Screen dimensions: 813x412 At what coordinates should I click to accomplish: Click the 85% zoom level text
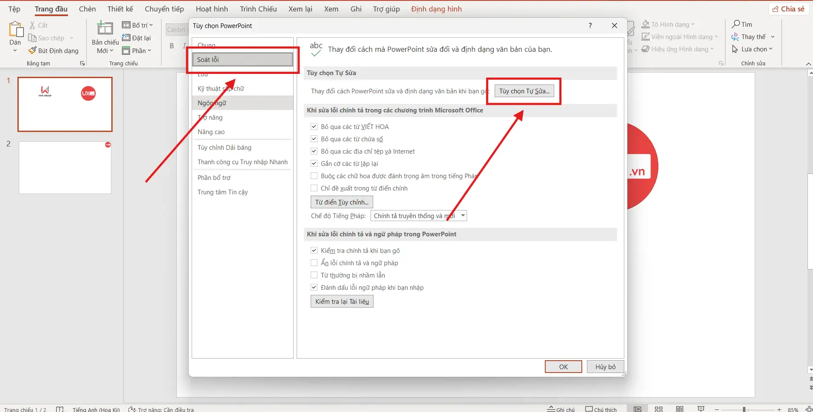pyautogui.click(x=793, y=409)
